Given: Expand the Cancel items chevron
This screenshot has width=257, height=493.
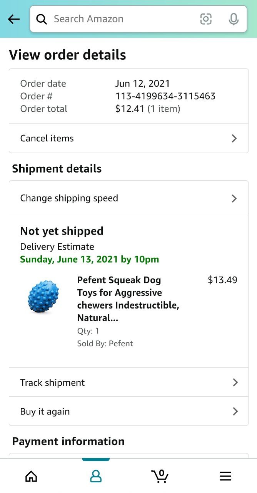Looking at the screenshot, I should [x=234, y=138].
